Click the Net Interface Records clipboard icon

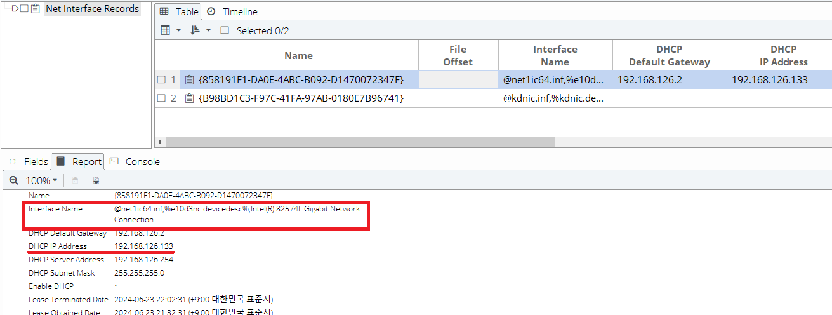(x=35, y=9)
